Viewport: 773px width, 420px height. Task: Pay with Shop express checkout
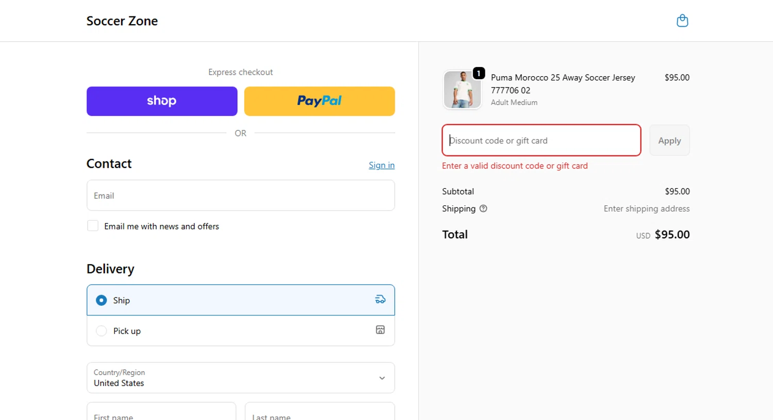tap(162, 101)
